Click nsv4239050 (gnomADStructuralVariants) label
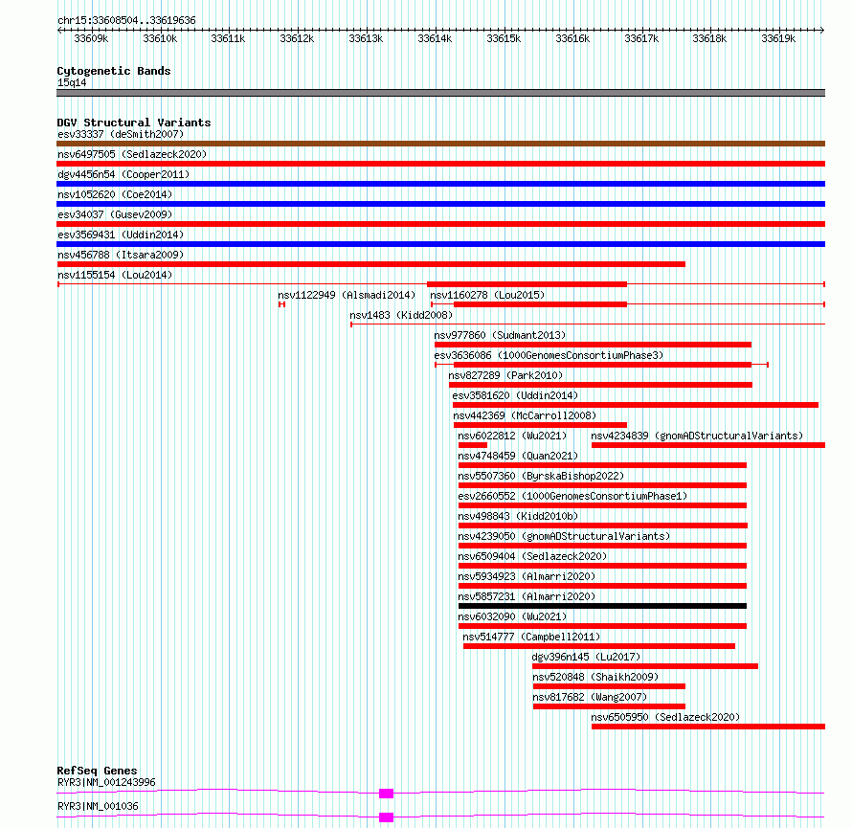Screen dimensions: 852x828 (x=564, y=536)
